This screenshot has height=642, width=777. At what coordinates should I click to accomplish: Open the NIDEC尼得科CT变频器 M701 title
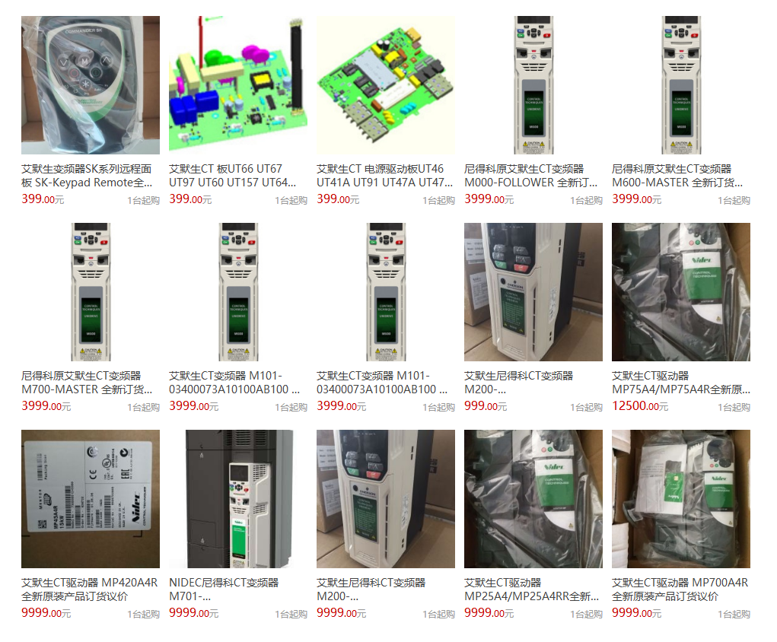tap(224, 590)
